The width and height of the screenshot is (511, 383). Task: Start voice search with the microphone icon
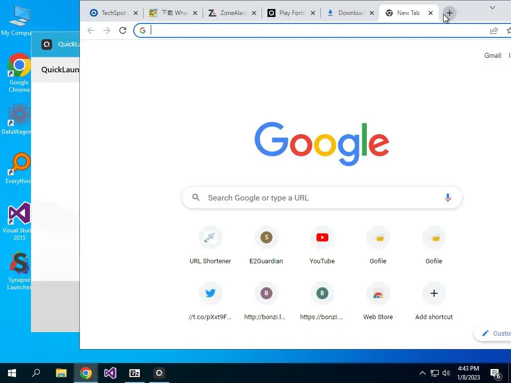[448, 197]
